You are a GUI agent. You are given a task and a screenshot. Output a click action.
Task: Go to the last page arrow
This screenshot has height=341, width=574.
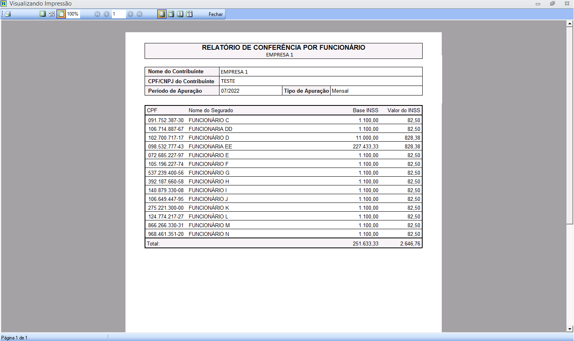click(x=139, y=14)
